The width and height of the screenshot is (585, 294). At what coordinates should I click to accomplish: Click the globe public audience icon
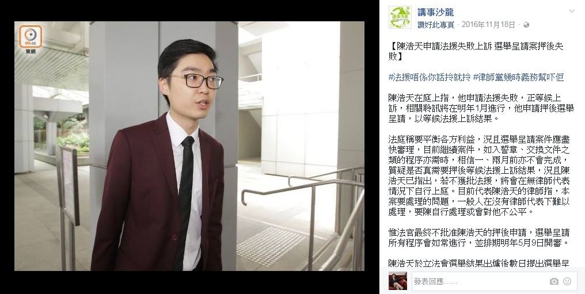click(526, 25)
